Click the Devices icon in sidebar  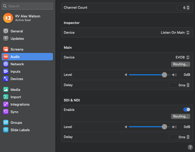(x=6, y=79)
